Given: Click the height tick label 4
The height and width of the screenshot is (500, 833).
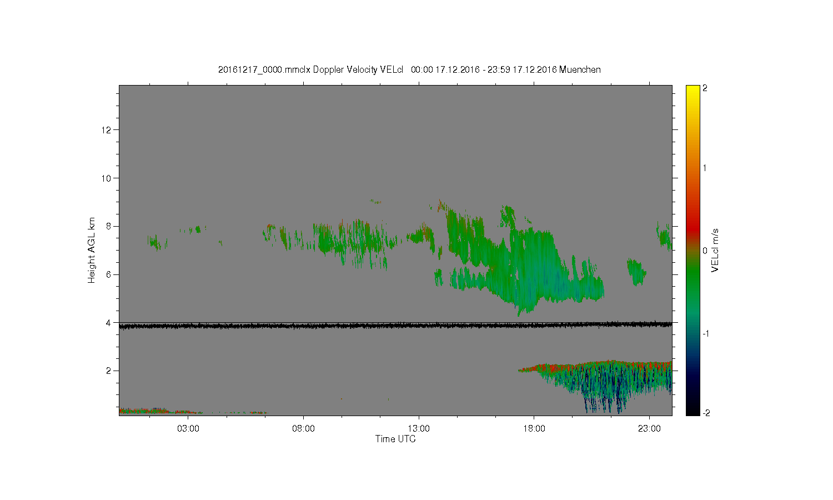Looking at the screenshot, I should point(109,323).
